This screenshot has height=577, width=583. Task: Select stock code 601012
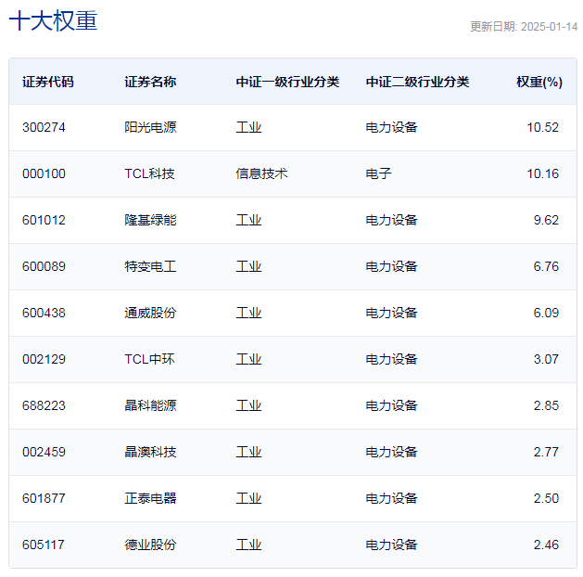tap(44, 220)
